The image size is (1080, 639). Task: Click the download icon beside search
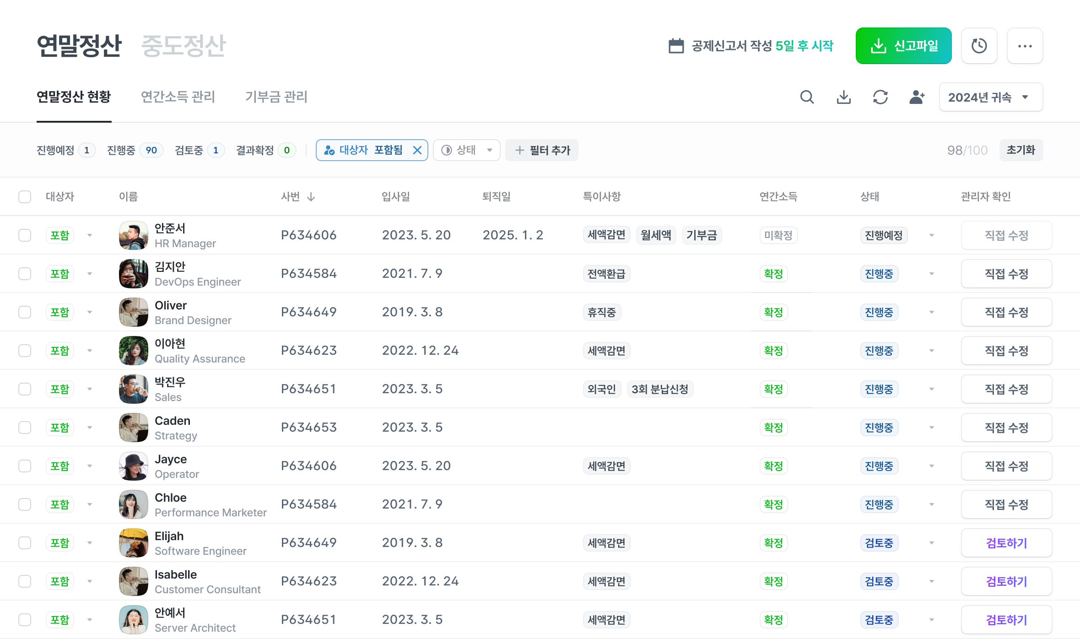[x=843, y=97]
